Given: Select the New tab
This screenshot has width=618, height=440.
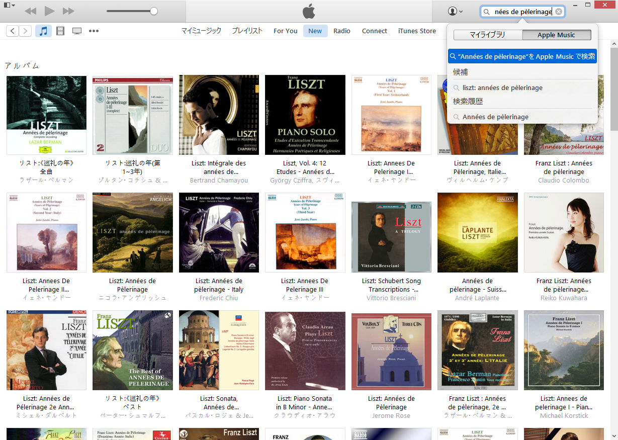Looking at the screenshot, I should (x=315, y=31).
